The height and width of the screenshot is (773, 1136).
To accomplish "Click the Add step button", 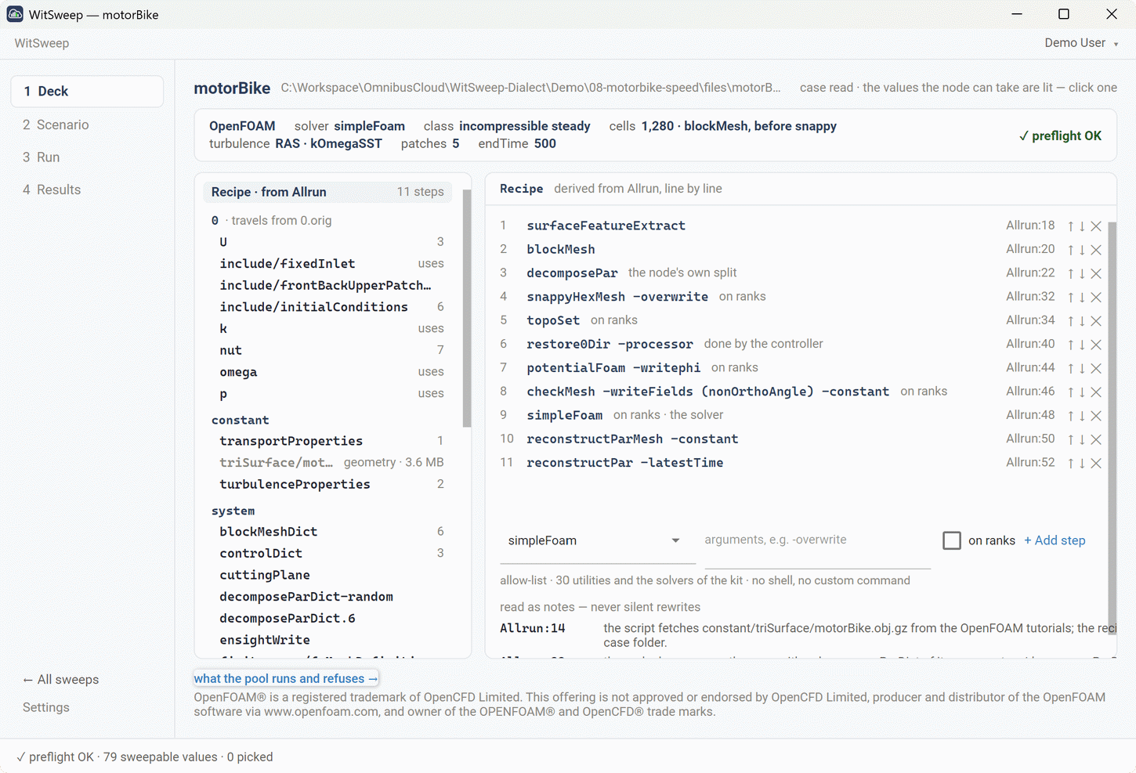I will click(1055, 540).
